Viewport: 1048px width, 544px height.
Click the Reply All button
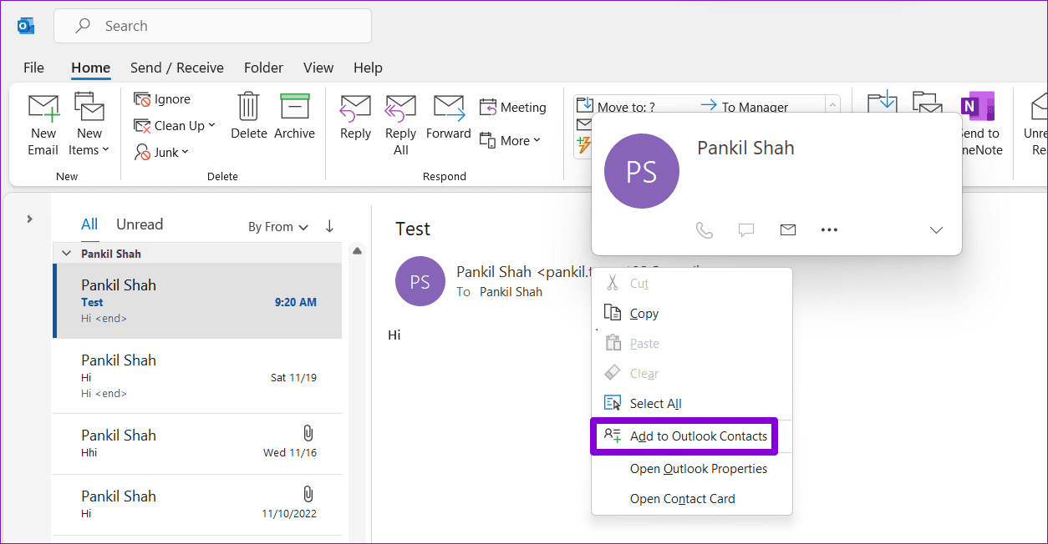pyautogui.click(x=400, y=125)
